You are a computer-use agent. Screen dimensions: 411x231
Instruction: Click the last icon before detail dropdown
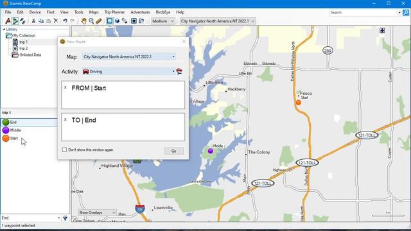(141, 21)
